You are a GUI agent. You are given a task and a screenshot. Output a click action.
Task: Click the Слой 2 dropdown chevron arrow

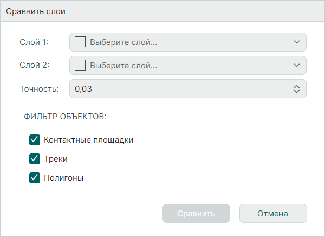click(x=296, y=66)
